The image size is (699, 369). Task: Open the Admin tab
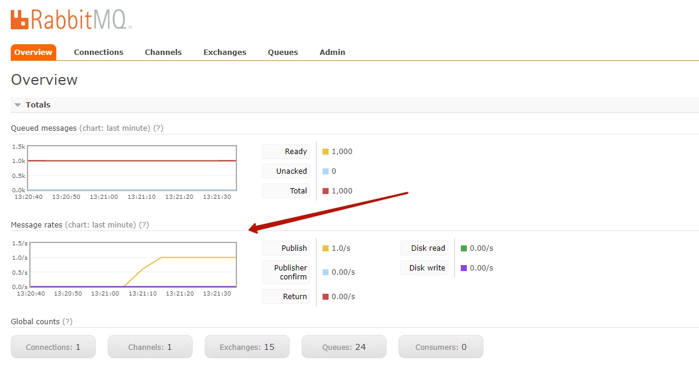pyautogui.click(x=332, y=52)
